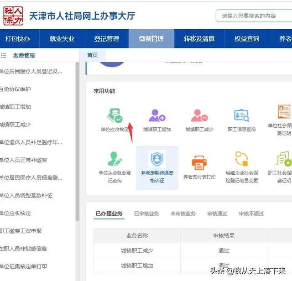Open 城镇职工减少 red person-minus icon

[199, 115]
